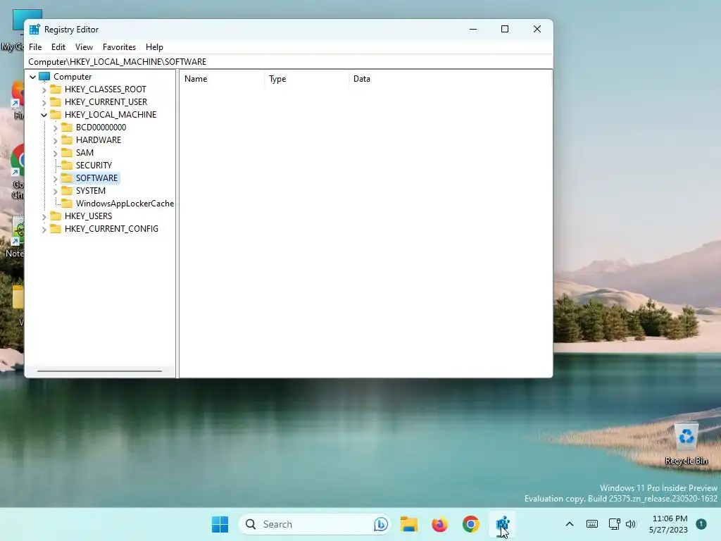Viewport: 721px width, 541px height.
Task: Click the registry path address bar
Action: 289,62
